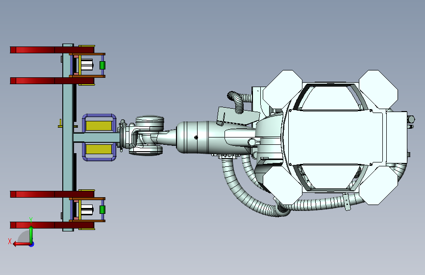Click the red X axis arrow of triad

21,244
